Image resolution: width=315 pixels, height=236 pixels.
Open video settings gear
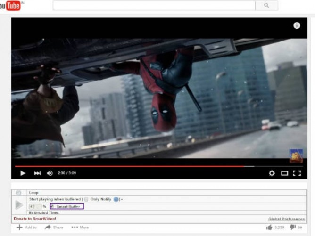(272, 173)
